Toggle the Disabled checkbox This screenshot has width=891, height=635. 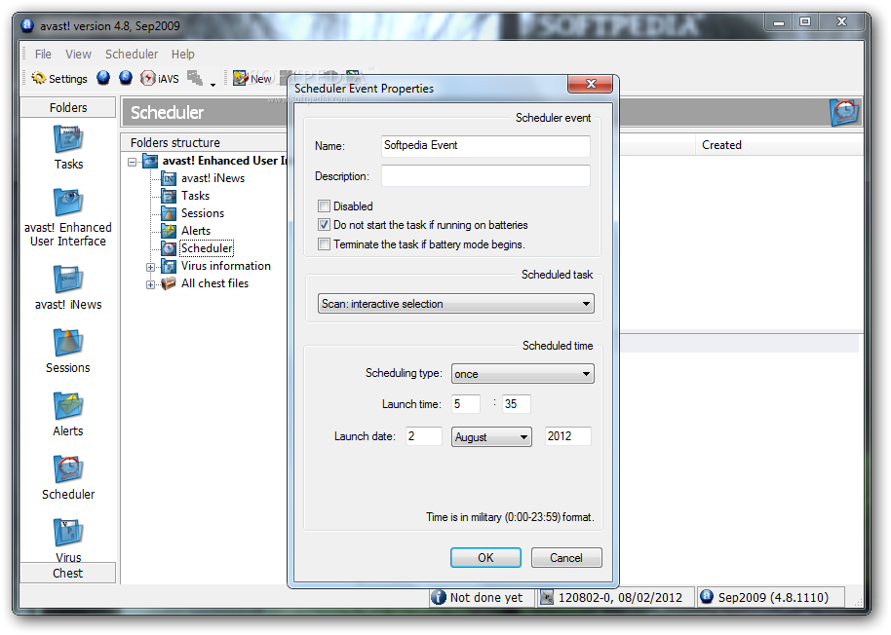(324, 206)
